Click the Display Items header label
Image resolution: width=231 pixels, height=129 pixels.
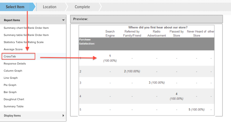[x=12, y=116]
